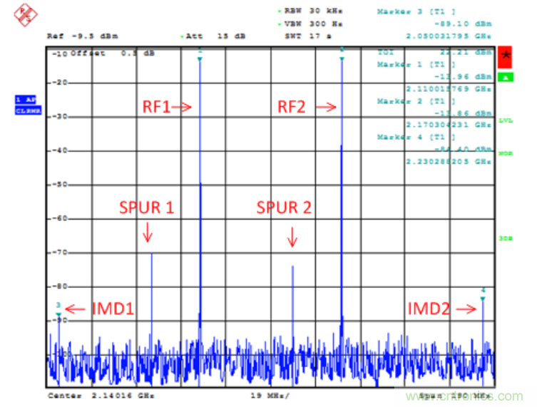
Task: Select marker 2 triangle on RF2 peak
Action: coord(342,57)
